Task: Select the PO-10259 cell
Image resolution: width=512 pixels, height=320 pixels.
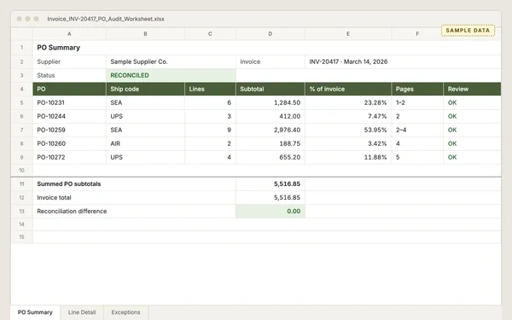Action: tap(70, 130)
